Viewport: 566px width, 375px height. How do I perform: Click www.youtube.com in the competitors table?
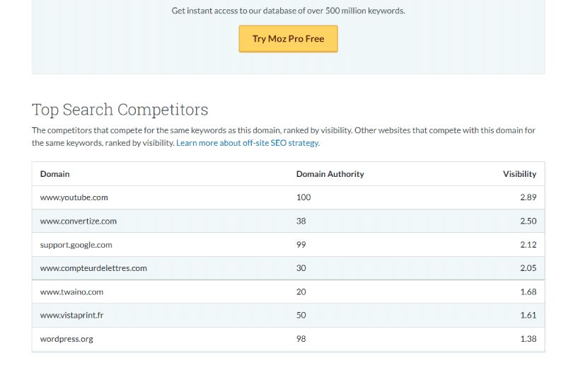tap(74, 197)
